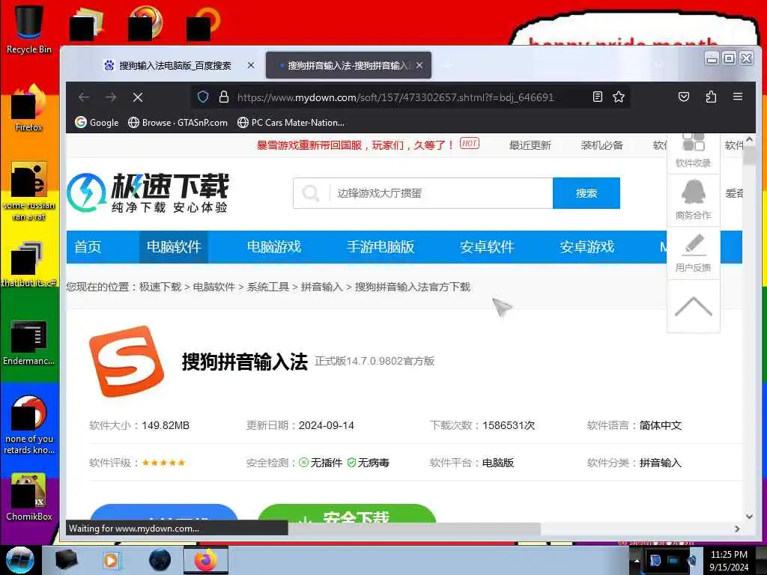Show hidden tray icons arrow
Viewport: 767px width, 575px height.
coord(637,561)
